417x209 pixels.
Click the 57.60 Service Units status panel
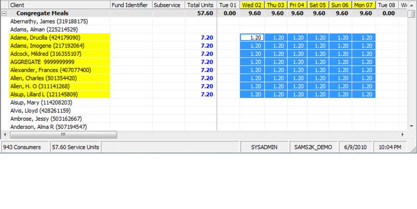(75, 147)
